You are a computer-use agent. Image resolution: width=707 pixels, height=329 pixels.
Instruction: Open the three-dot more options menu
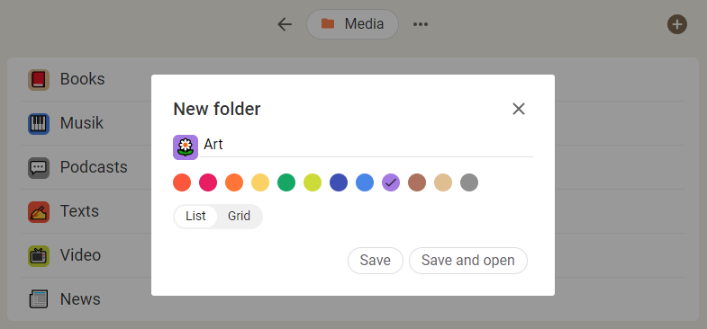tap(421, 24)
